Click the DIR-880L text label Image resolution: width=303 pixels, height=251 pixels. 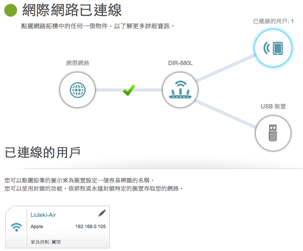(180, 64)
